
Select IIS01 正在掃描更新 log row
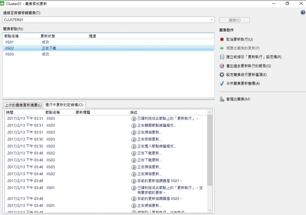pos(106,206)
